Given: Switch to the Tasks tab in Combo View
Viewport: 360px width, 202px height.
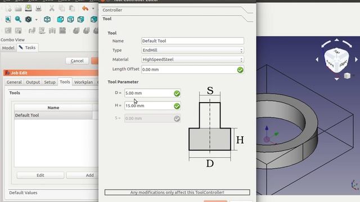Looking at the screenshot, I should [x=28, y=48].
